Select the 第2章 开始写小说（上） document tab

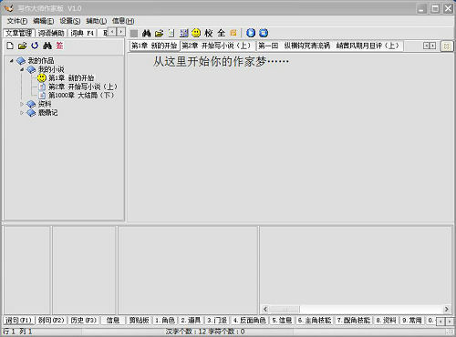(x=217, y=46)
